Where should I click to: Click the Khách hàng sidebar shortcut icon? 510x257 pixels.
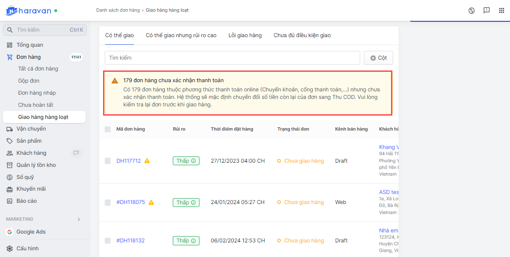(76, 153)
